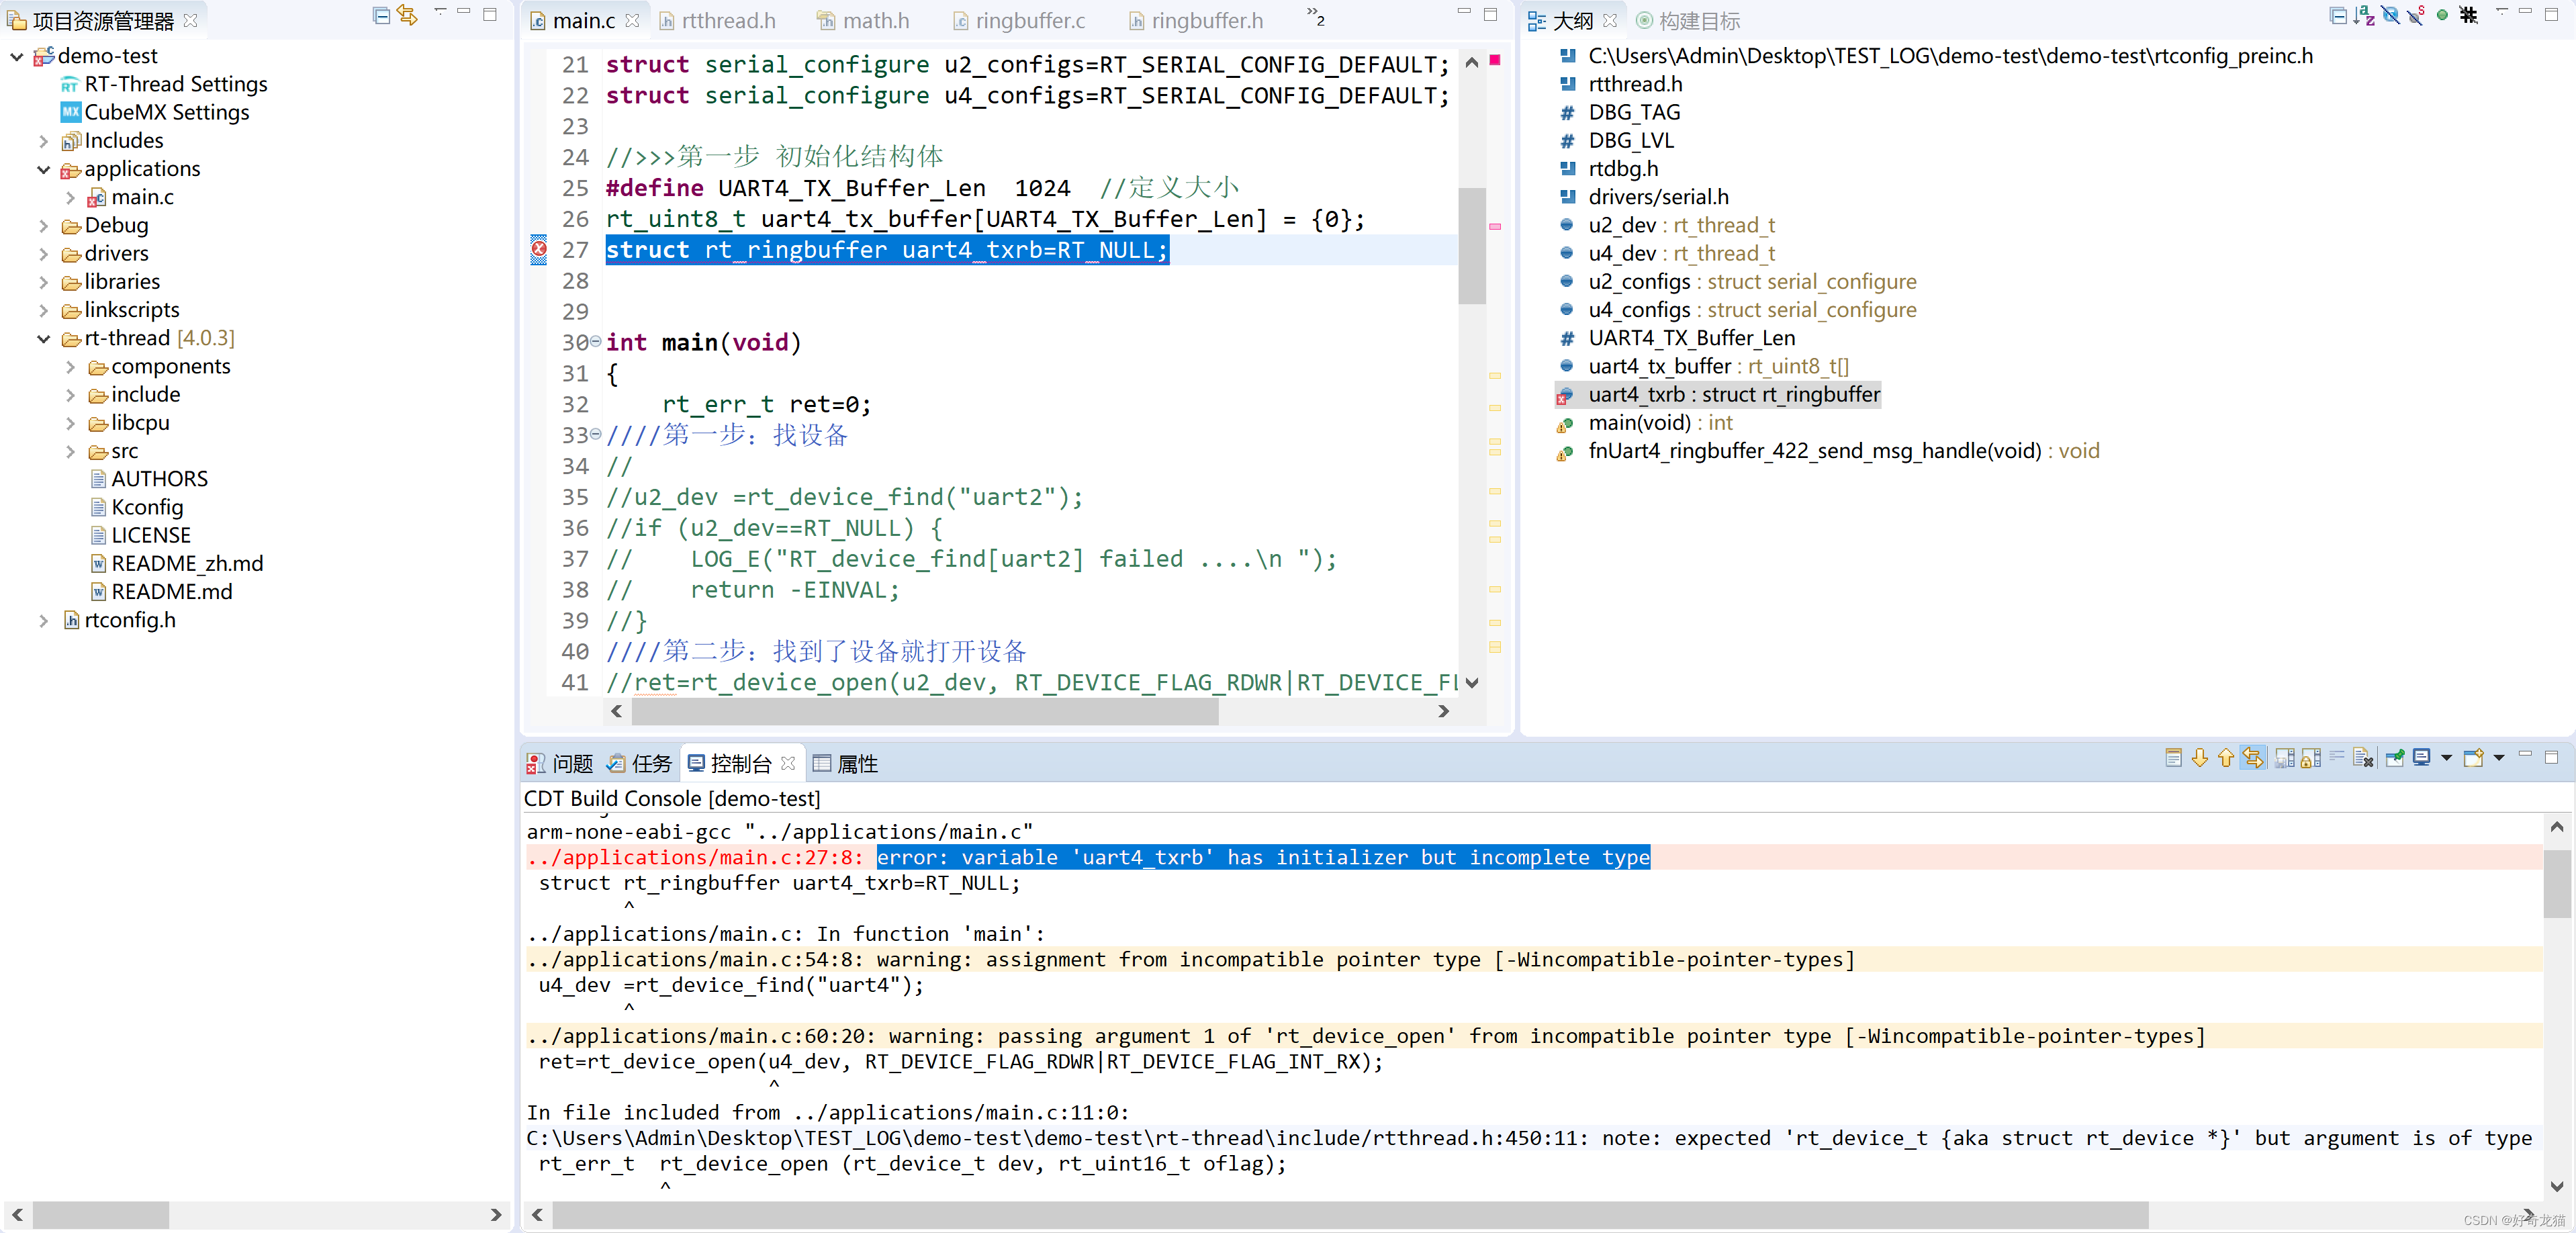
Task: Close the main.c editor tab
Action: [x=632, y=20]
